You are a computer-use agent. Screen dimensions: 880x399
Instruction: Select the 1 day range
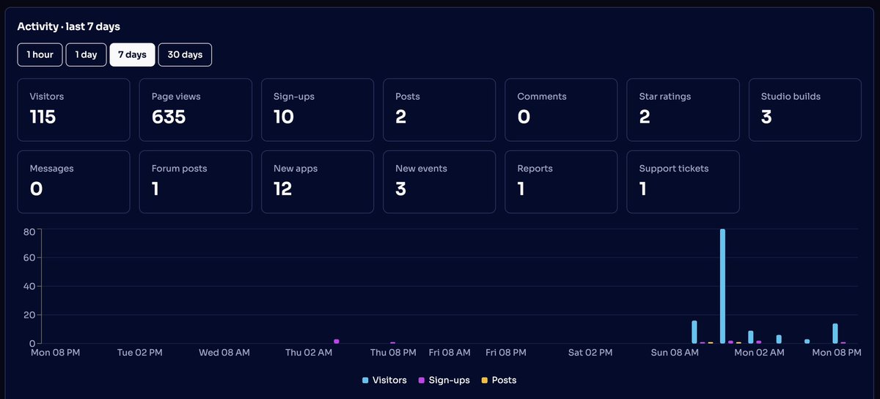click(87, 55)
